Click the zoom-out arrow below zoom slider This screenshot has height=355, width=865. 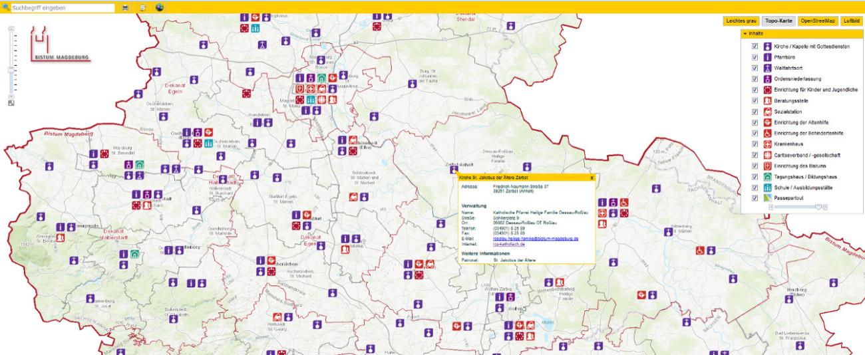[11, 96]
